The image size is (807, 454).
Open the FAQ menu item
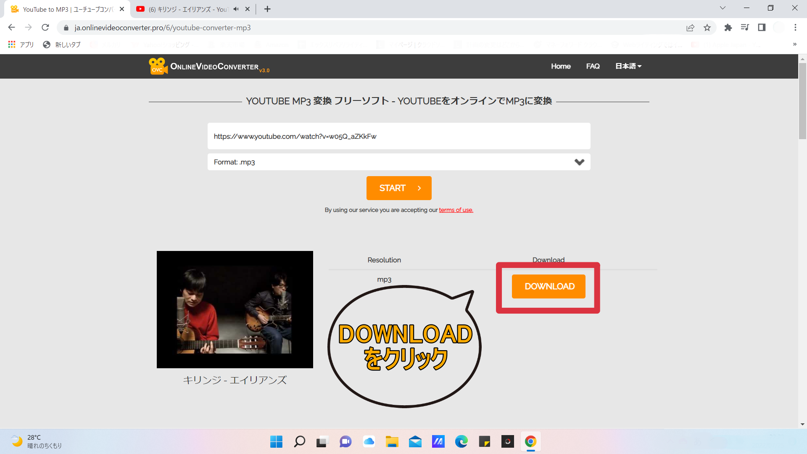pos(593,66)
